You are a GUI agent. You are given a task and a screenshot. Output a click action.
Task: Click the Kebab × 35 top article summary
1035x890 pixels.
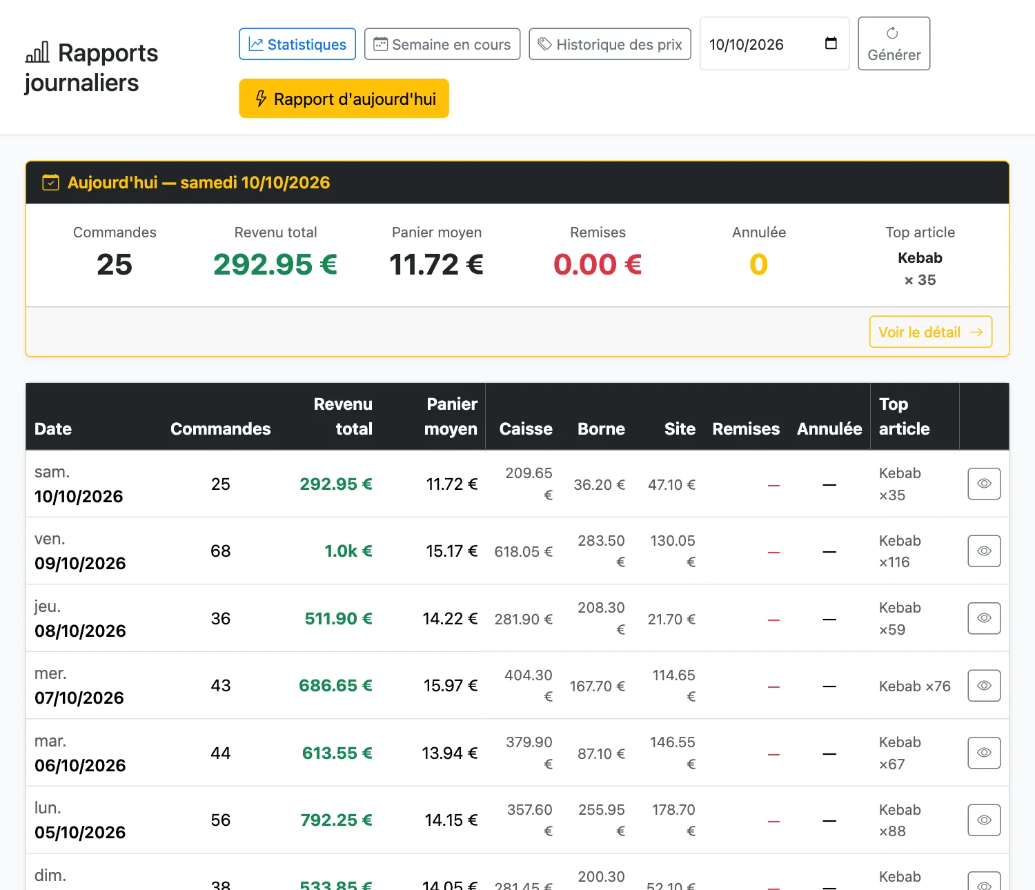click(920, 269)
